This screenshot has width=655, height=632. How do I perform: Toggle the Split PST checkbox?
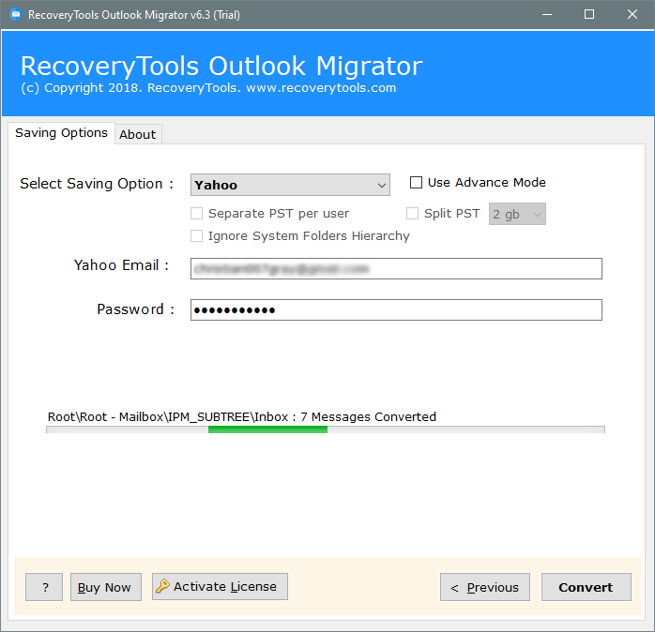tap(412, 213)
